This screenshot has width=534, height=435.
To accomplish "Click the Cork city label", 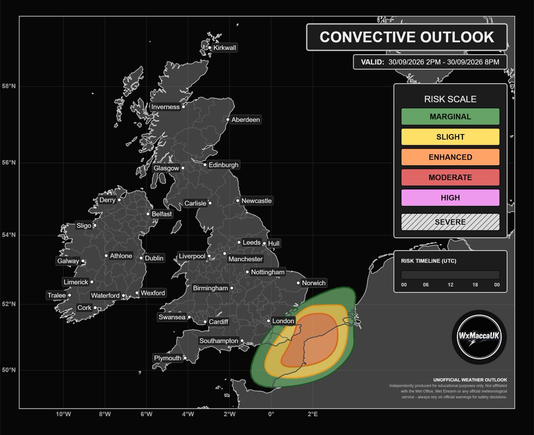I will point(85,308).
